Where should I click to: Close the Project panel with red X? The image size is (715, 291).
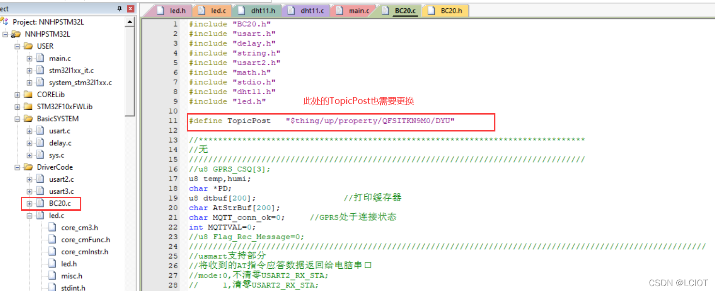click(131, 9)
